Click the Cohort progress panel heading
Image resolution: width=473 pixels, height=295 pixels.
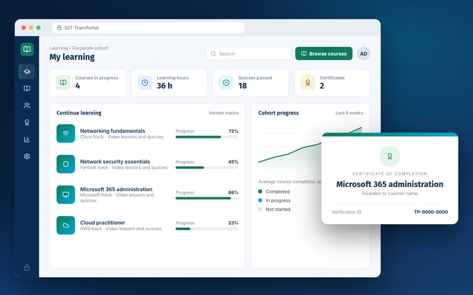[x=278, y=113]
